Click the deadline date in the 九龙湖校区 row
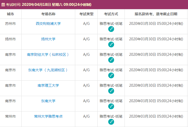Screen dimensions: 188x127 pyautogui.click(x=156, y=70)
